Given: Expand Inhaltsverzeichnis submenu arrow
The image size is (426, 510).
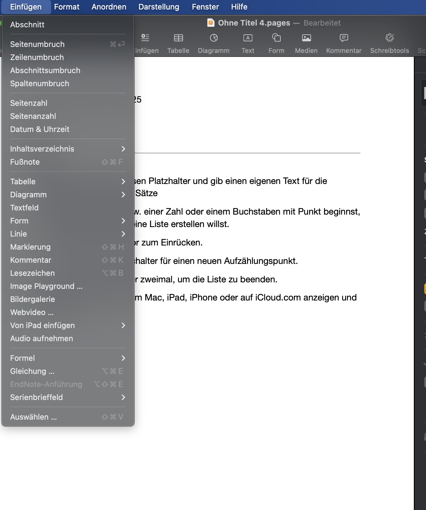Looking at the screenshot, I should click(x=123, y=149).
